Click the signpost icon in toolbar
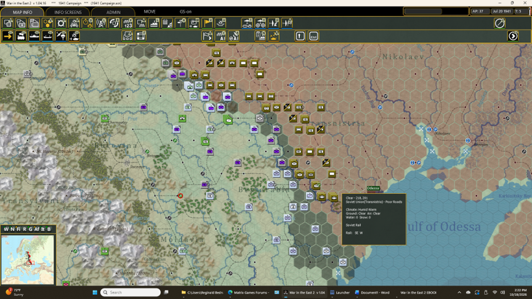 180,23
